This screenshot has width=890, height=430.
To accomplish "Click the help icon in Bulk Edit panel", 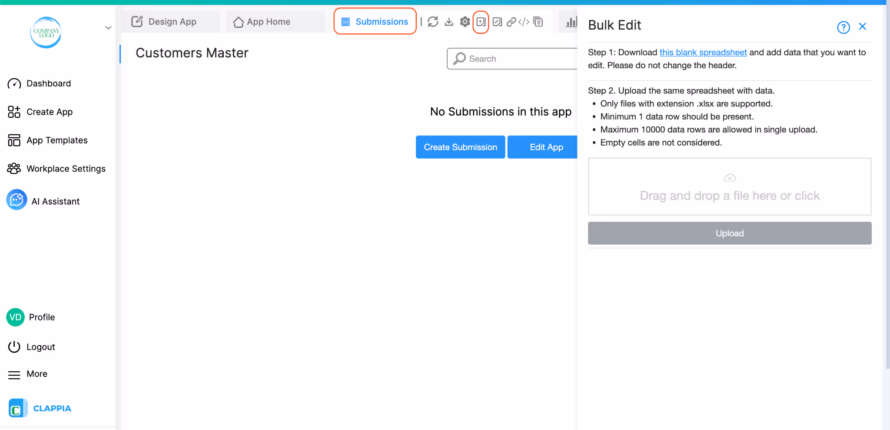I will (x=843, y=27).
